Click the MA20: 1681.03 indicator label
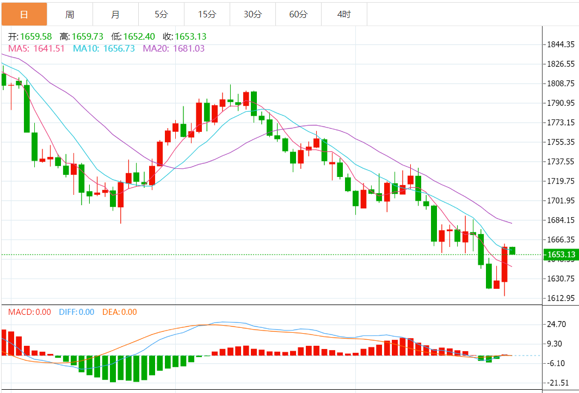The width and height of the screenshot is (579, 393). coord(174,49)
